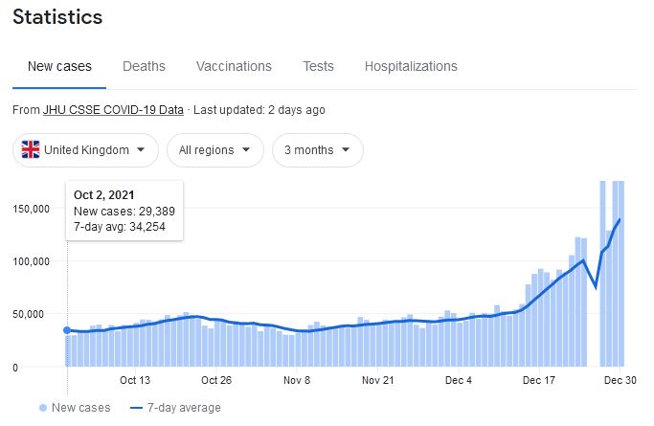The height and width of the screenshot is (426, 654).
Task: Click the New cases legend dot
Action: click(42, 408)
